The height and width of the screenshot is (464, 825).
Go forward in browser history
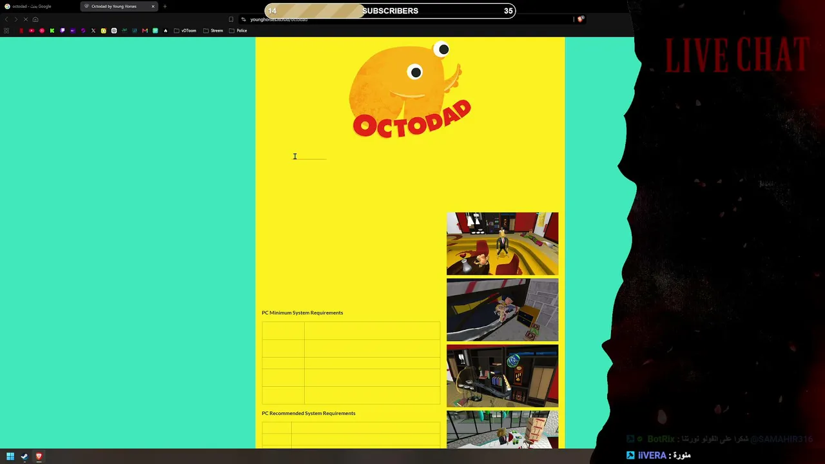pyautogui.click(x=16, y=19)
